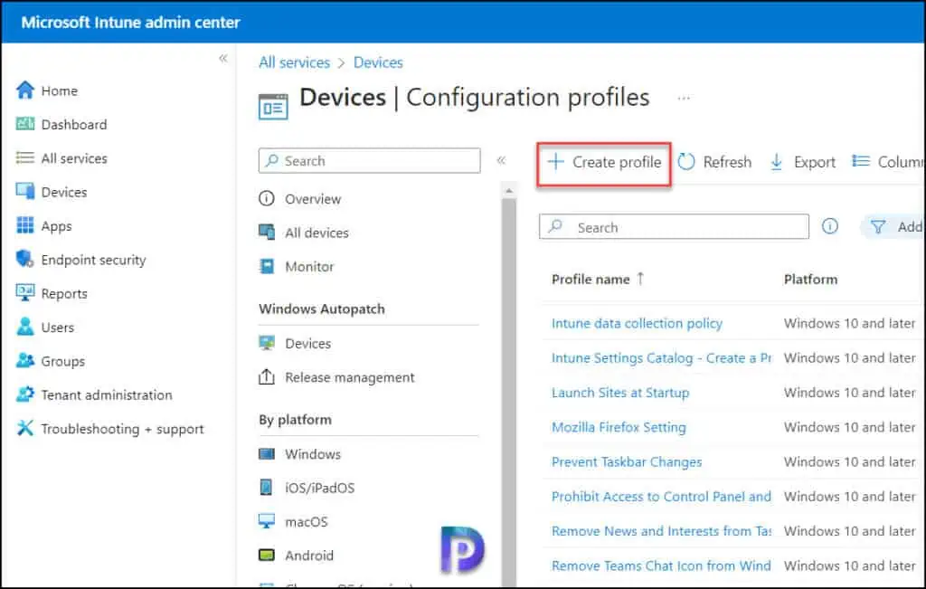
Task: Open Prohibit Access to Control Panel profile
Action: coord(661,497)
